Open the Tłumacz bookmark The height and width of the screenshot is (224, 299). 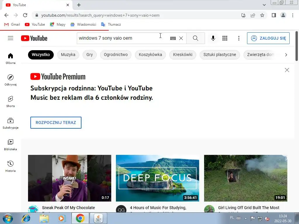tap(111, 24)
